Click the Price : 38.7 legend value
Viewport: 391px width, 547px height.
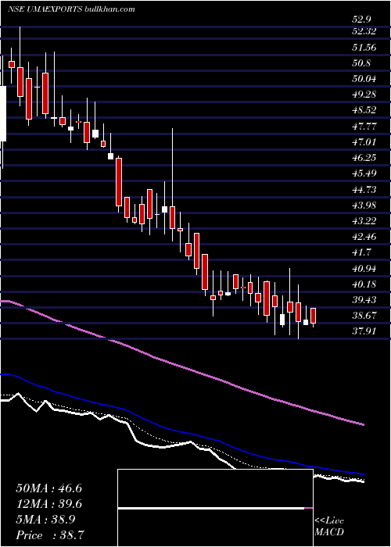point(49,535)
